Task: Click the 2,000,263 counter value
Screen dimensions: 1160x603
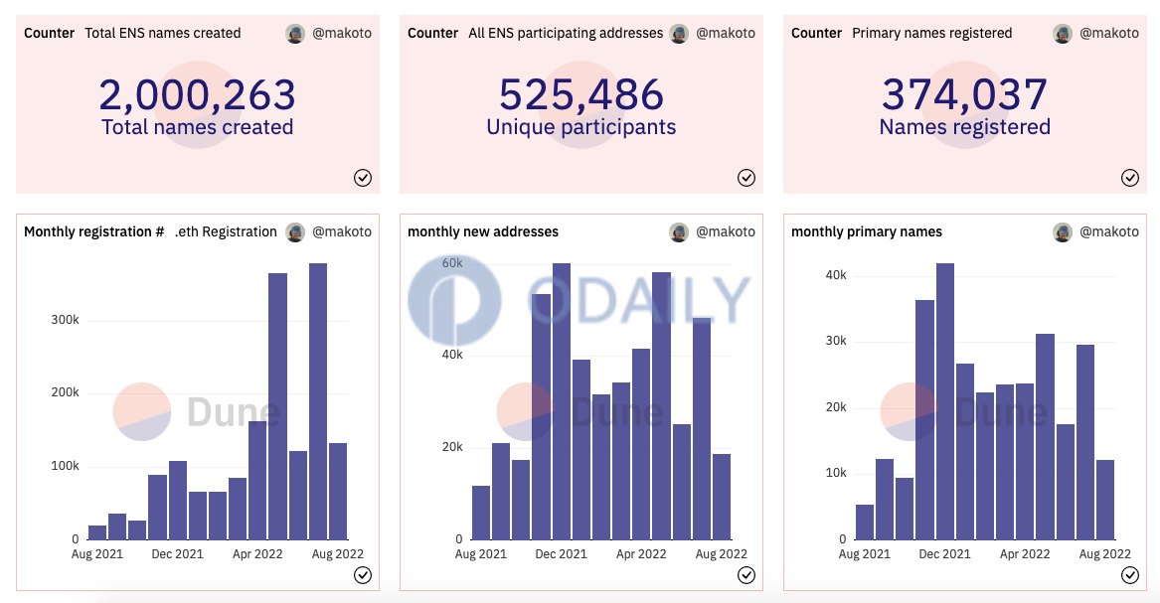Action: [x=198, y=95]
